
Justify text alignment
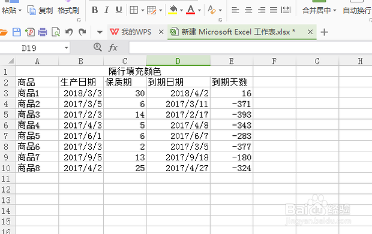click(x=274, y=10)
